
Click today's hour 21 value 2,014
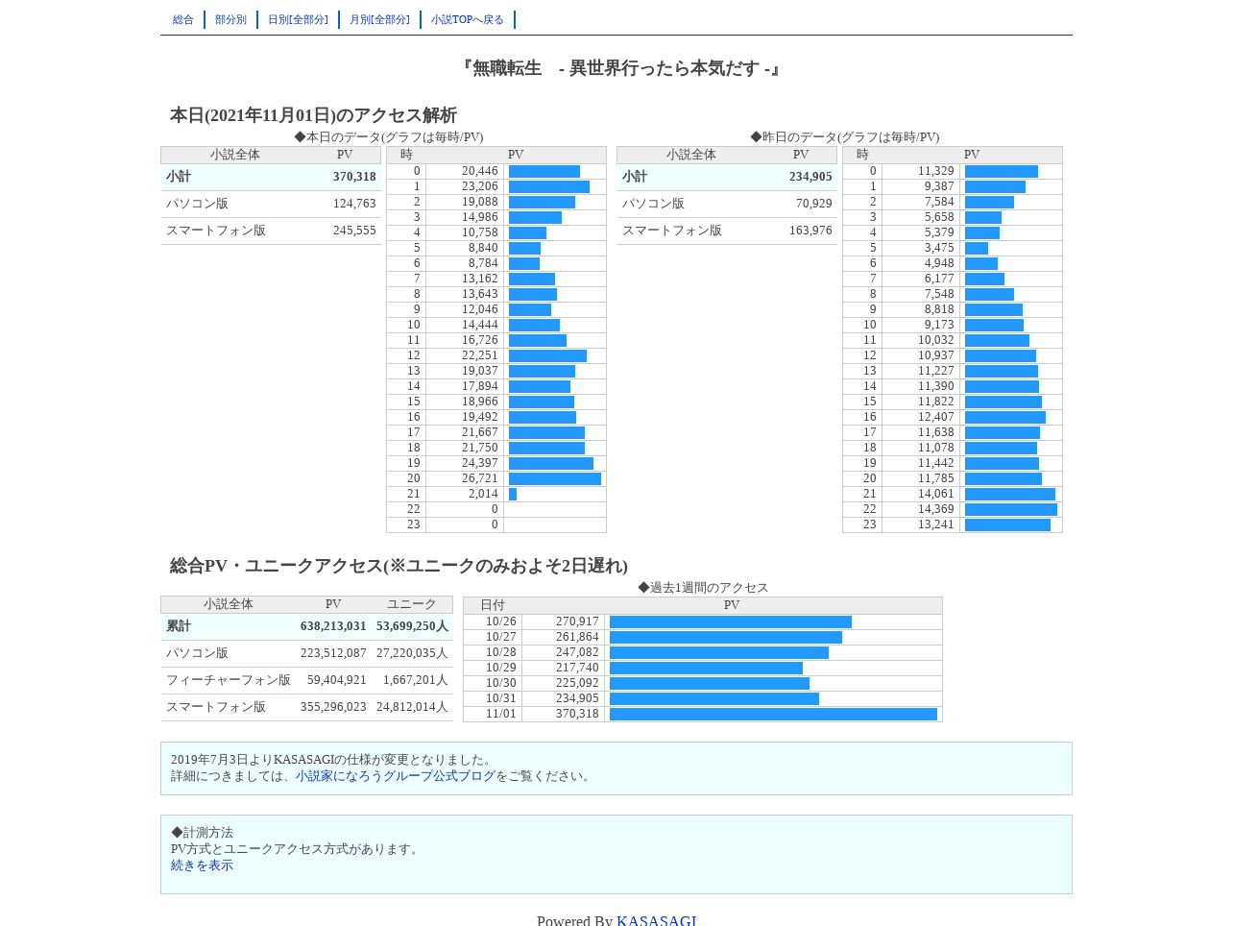click(x=483, y=494)
